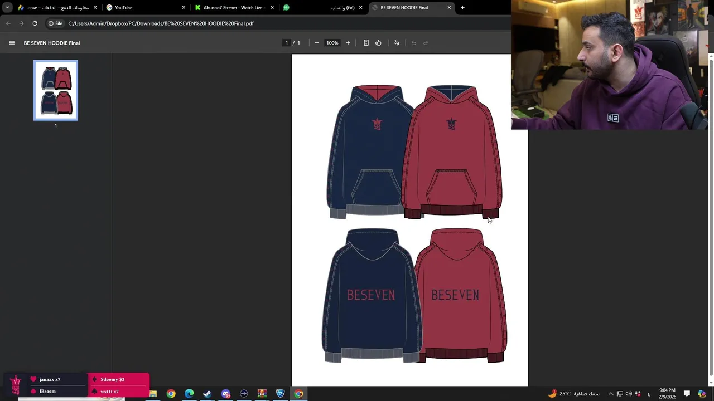Viewport: 714px width, 401px height.
Task: Close the BE SEVEN HOODIE Final tab
Action: pos(449,8)
